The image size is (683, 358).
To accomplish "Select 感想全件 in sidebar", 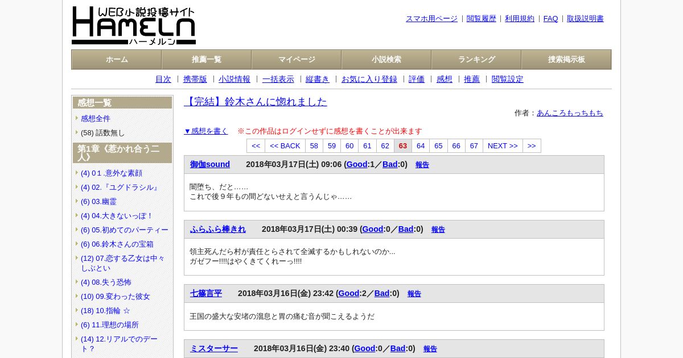I will tap(96, 119).
